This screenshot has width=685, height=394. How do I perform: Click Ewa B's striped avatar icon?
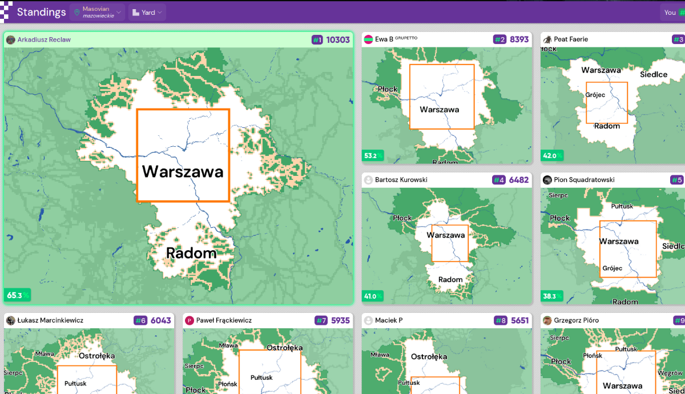coord(368,39)
